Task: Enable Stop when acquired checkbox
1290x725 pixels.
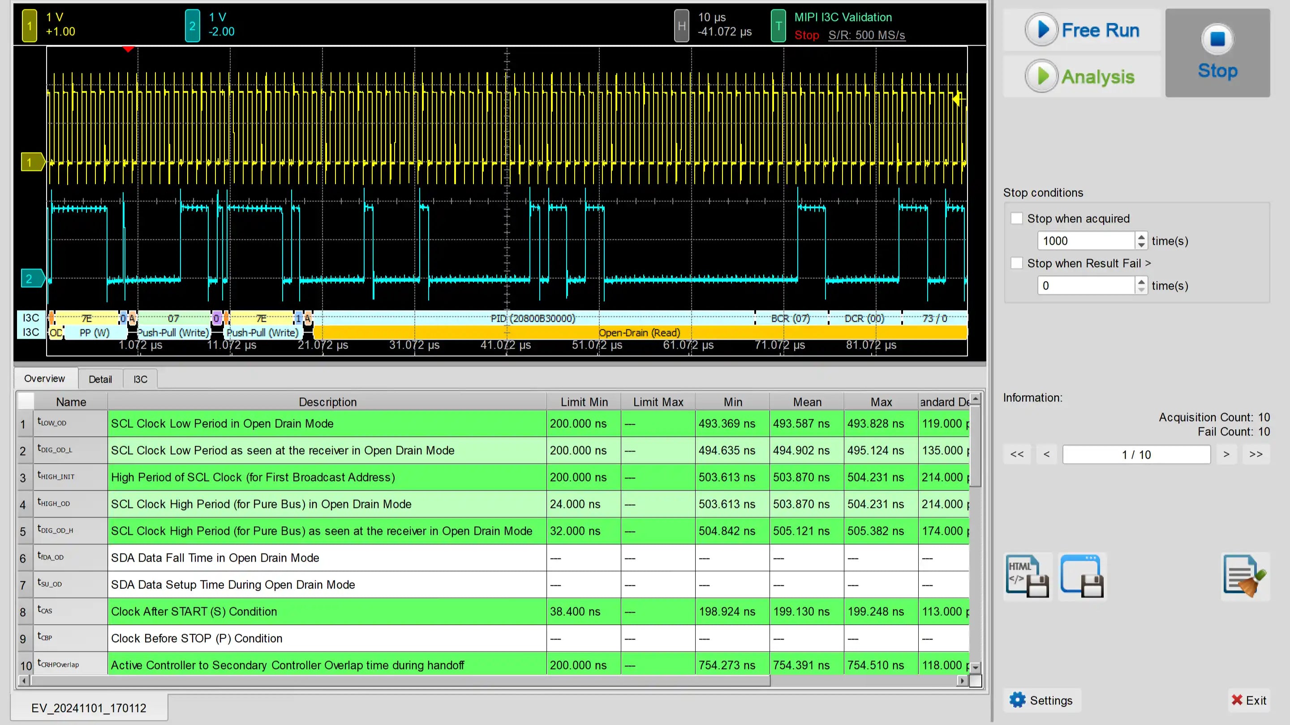Action: [x=1017, y=219]
